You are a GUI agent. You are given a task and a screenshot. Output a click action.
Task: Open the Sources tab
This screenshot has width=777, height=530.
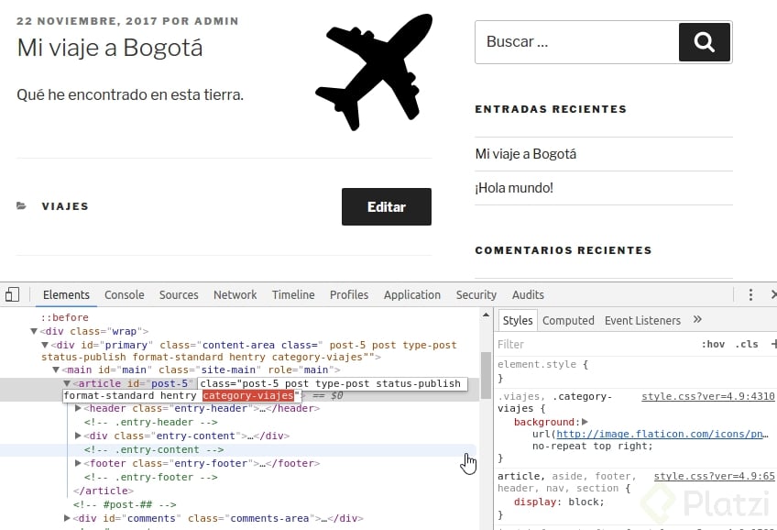pyautogui.click(x=179, y=295)
